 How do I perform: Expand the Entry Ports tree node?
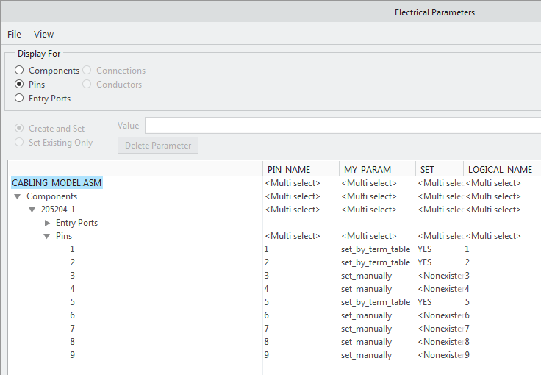47,223
